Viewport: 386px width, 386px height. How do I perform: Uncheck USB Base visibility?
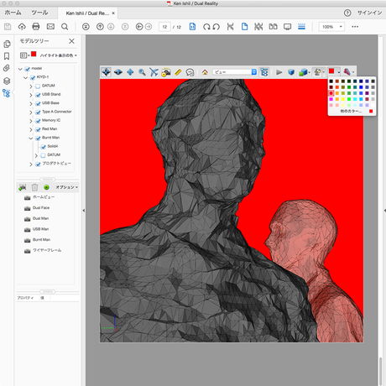point(38,103)
